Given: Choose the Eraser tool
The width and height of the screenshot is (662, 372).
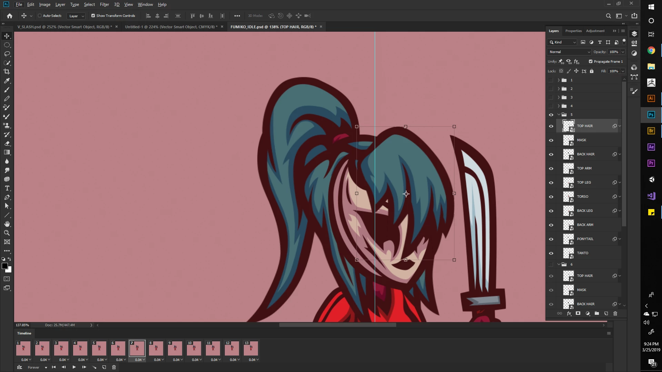Looking at the screenshot, I should click(x=7, y=143).
